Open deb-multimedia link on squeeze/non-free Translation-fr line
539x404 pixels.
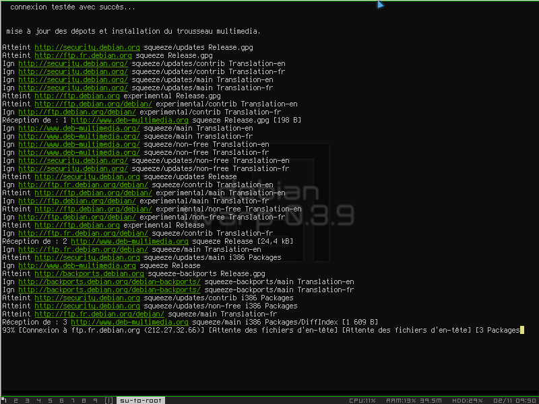pyautogui.click(x=79, y=152)
